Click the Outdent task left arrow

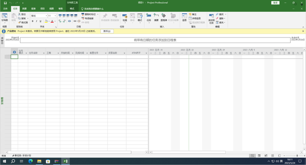[x=60, y=21]
